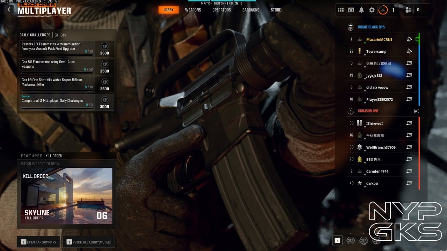Click the Rogue Black Ops team header
Viewport: 447px width, 251px height.
pos(371,27)
